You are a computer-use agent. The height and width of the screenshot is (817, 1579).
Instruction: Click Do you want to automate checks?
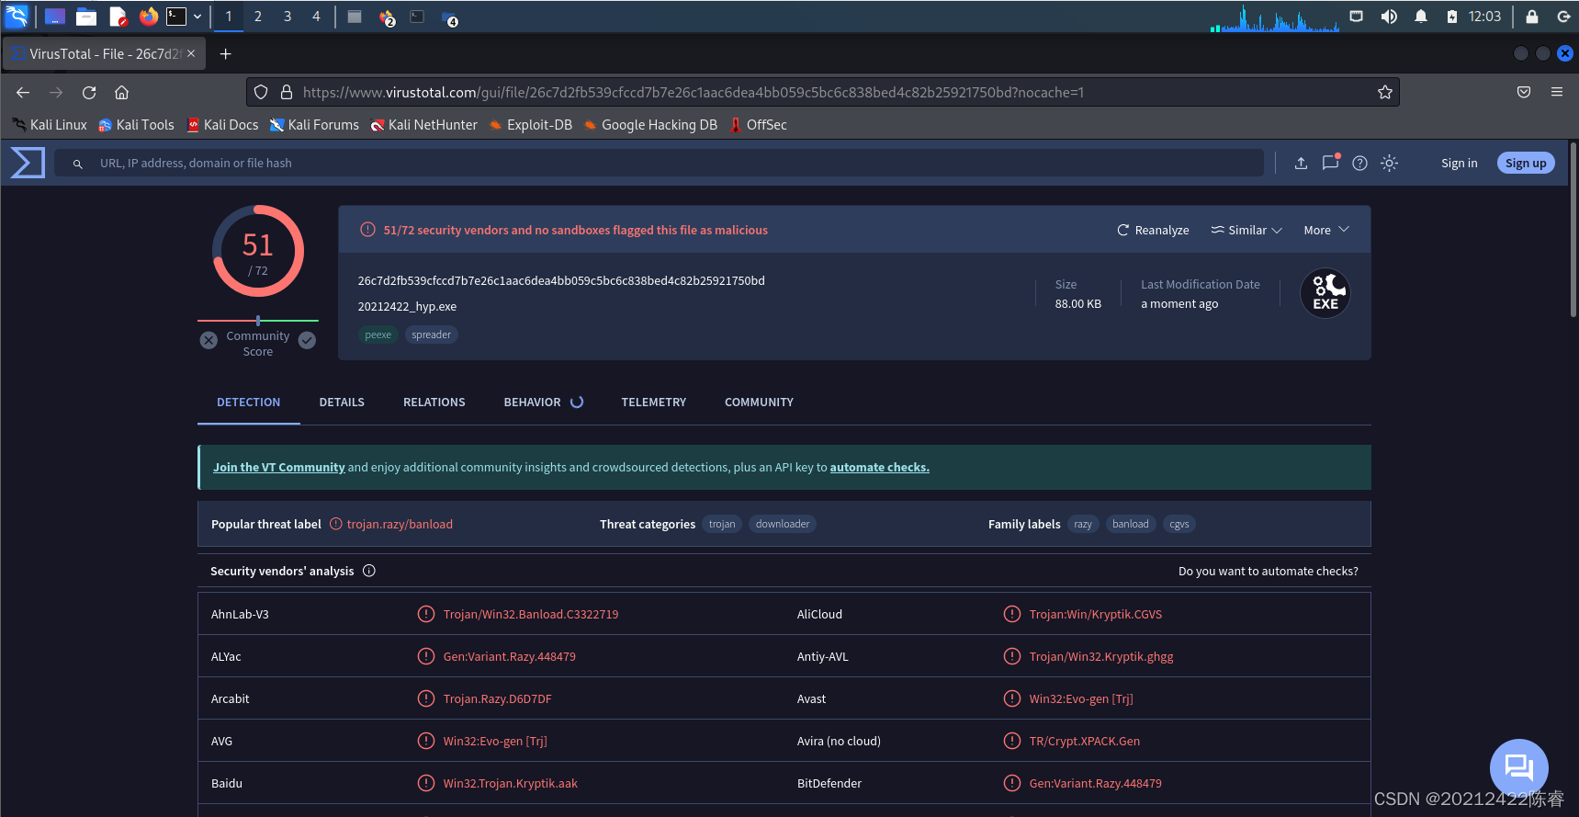click(x=1268, y=571)
